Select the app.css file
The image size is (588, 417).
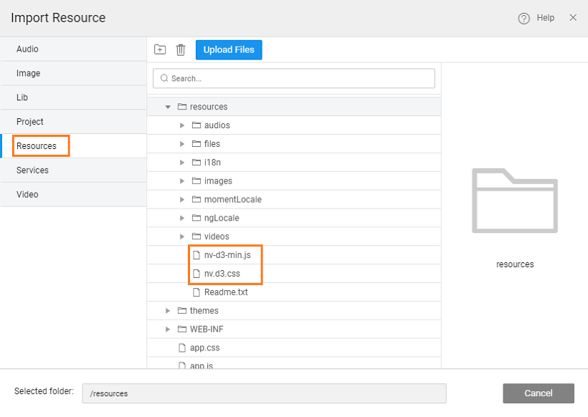tap(204, 348)
